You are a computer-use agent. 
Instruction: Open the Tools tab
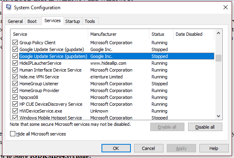tap(90, 21)
